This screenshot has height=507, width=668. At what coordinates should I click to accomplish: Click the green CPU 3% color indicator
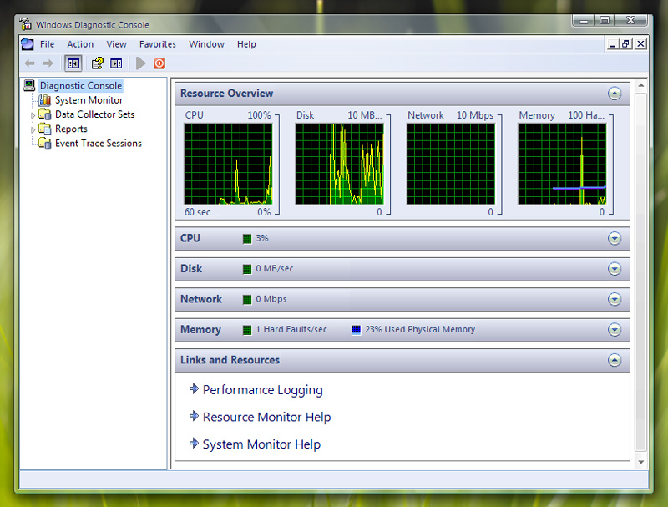[247, 239]
